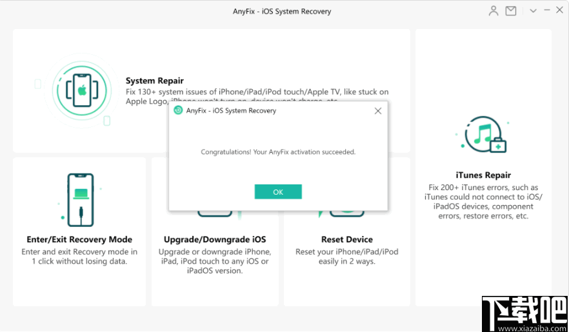Open the mail feedback icon
Image resolution: width=569 pixels, height=332 pixels.
pyautogui.click(x=511, y=11)
